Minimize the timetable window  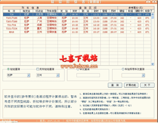pyautogui.click(x=148, y=2)
